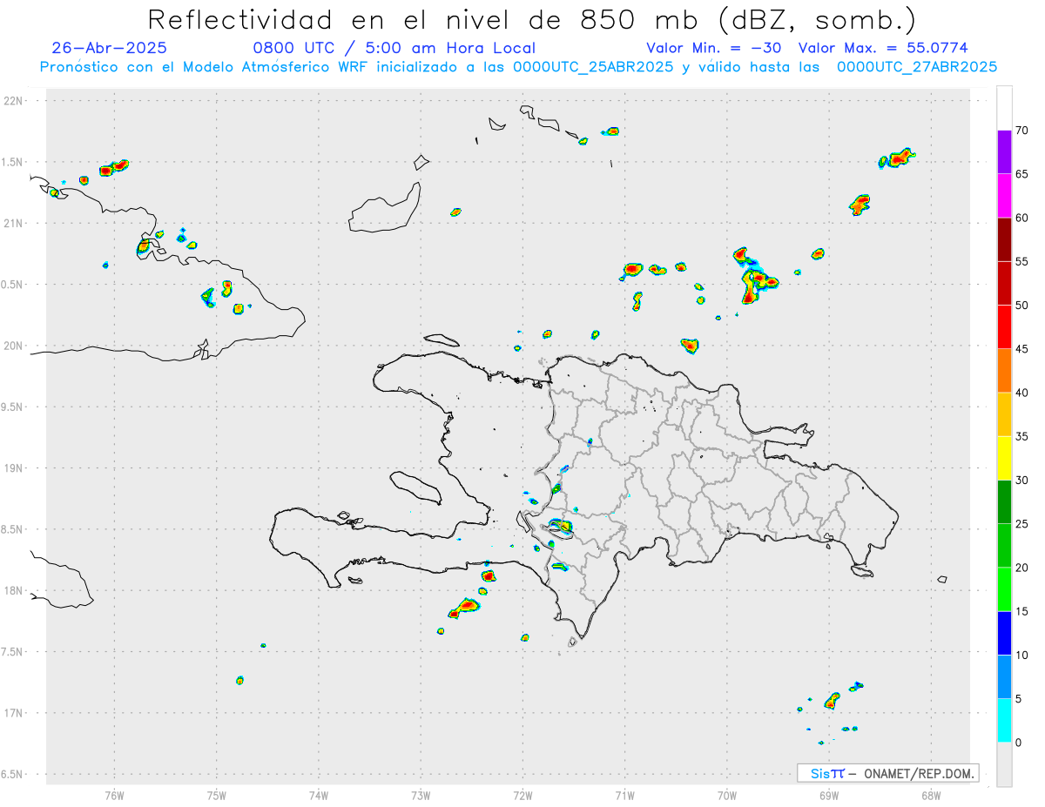Select the 'Valor Max. = 55.0774' text
This screenshot has height=807, width=1045.
(883, 48)
